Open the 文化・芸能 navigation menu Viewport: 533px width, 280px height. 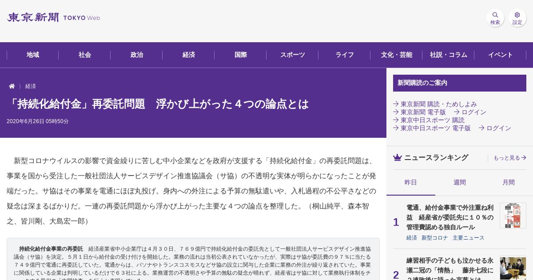pos(397,55)
